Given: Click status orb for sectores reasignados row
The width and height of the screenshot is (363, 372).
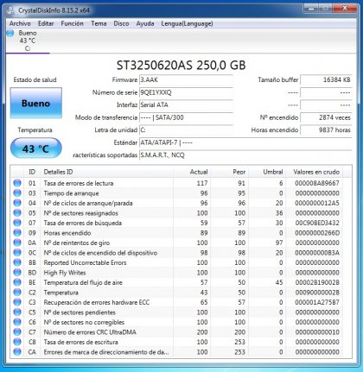Looking at the screenshot, I should point(17,213).
